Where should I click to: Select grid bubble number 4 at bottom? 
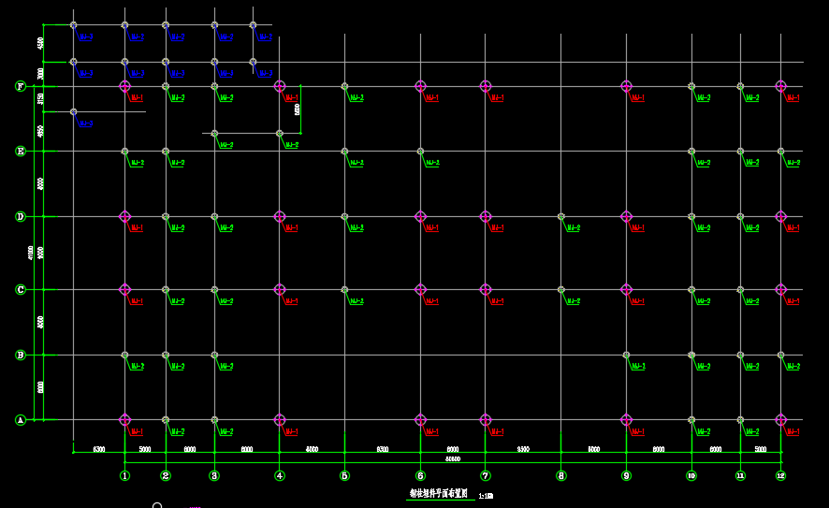(x=279, y=475)
